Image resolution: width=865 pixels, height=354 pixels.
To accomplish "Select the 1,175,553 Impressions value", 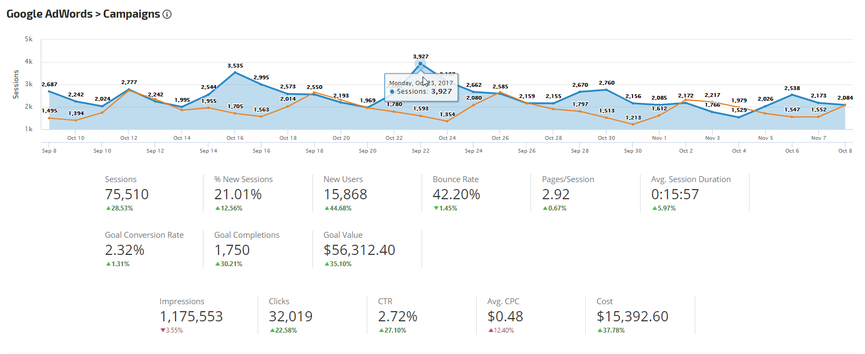I will tap(191, 317).
